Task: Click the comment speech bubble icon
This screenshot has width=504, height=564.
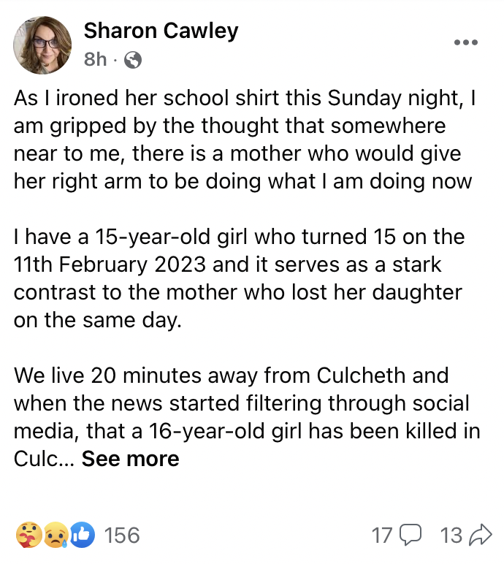Action: [411, 536]
